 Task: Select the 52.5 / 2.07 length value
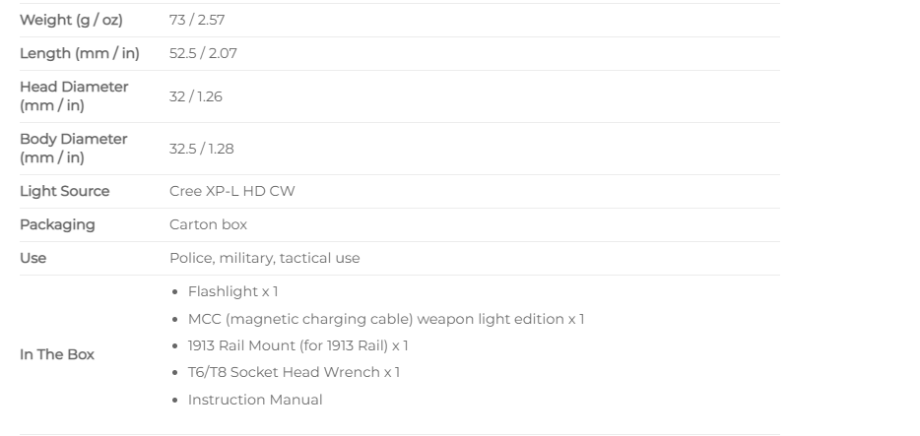(203, 53)
